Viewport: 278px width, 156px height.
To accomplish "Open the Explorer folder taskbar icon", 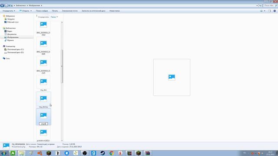I will 22,153.
